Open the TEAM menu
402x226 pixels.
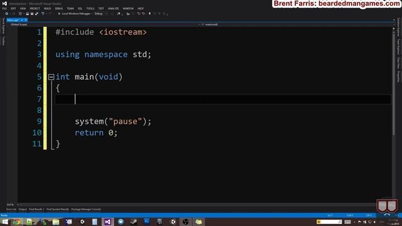click(70, 8)
